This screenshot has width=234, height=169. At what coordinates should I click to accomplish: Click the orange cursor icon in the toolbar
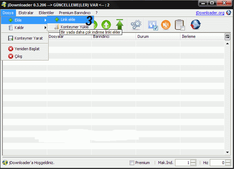coord(166,24)
